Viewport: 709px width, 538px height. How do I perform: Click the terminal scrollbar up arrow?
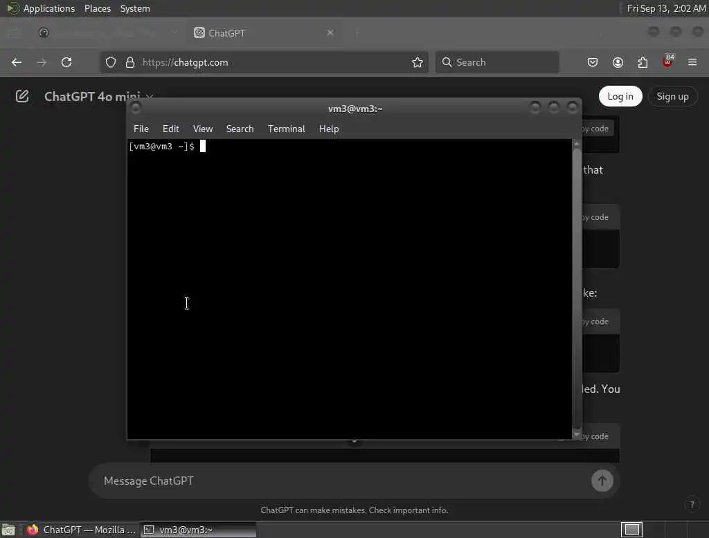tap(577, 143)
